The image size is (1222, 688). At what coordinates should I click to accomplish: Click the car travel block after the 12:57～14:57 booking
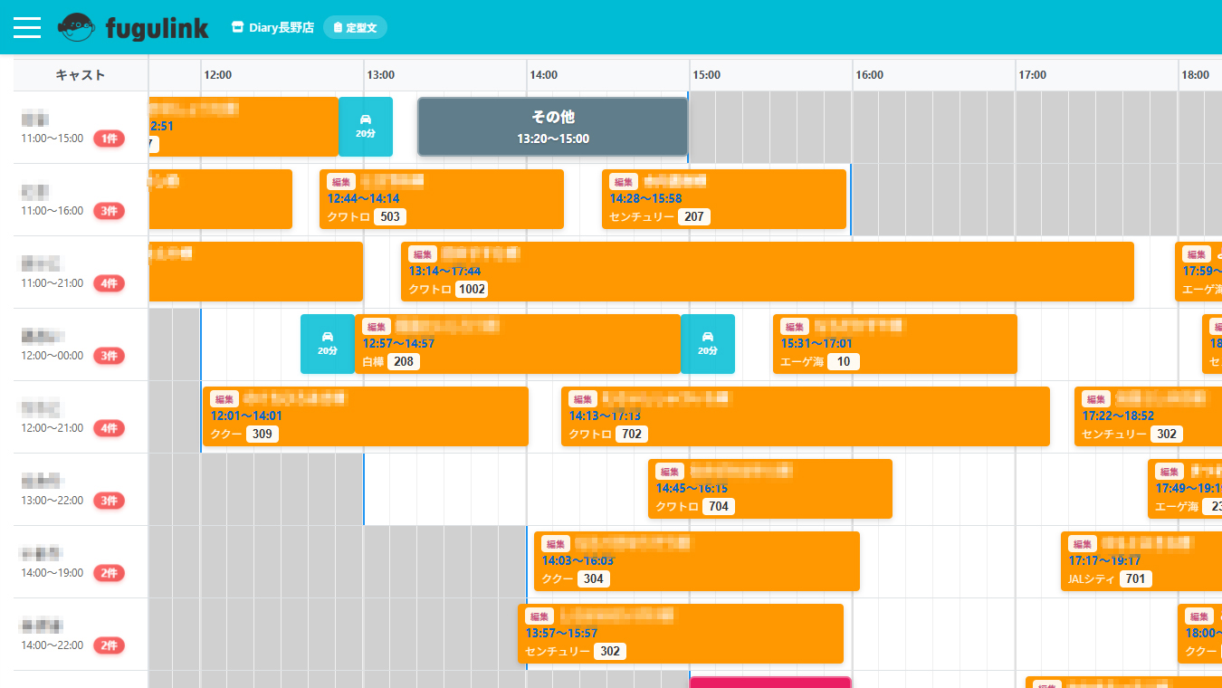[x=707, y=343]
